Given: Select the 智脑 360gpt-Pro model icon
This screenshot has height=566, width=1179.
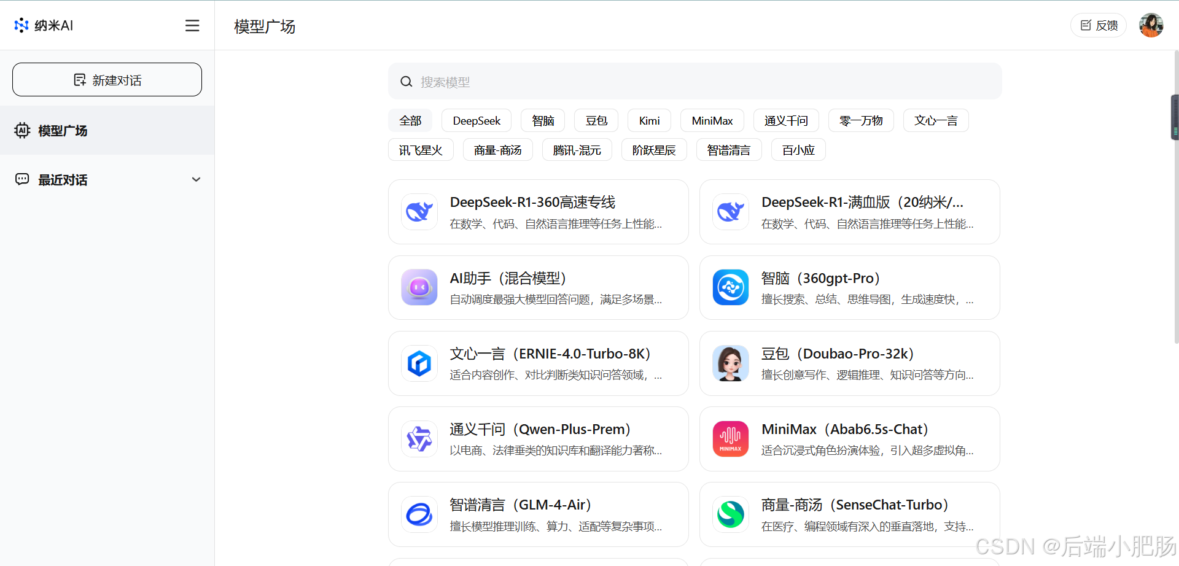Looking at the screenshot, I should pos(731,287).
